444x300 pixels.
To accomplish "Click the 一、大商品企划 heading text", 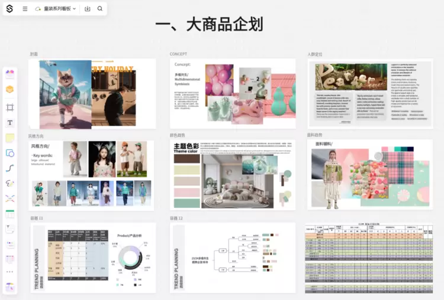I will (208, 24).
